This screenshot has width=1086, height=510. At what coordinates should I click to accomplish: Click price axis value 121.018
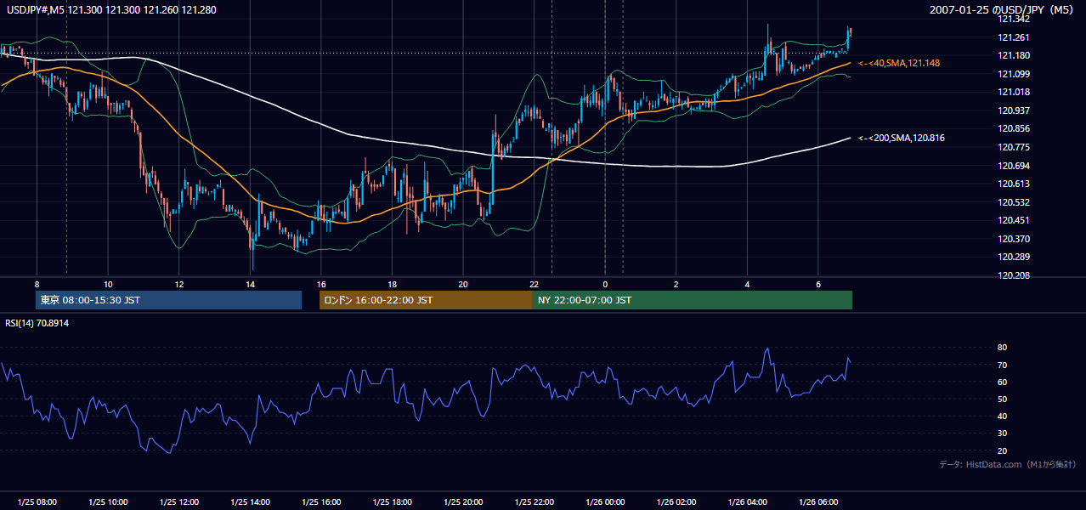click(x=1014, y=92)
